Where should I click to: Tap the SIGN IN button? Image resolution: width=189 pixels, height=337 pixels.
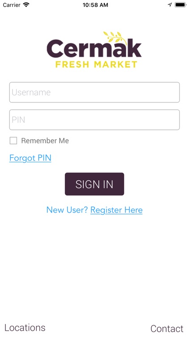[x=94, y=184]
